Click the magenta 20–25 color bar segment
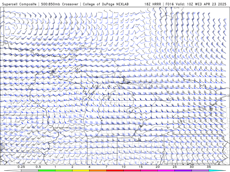 (x=166, y=171)
